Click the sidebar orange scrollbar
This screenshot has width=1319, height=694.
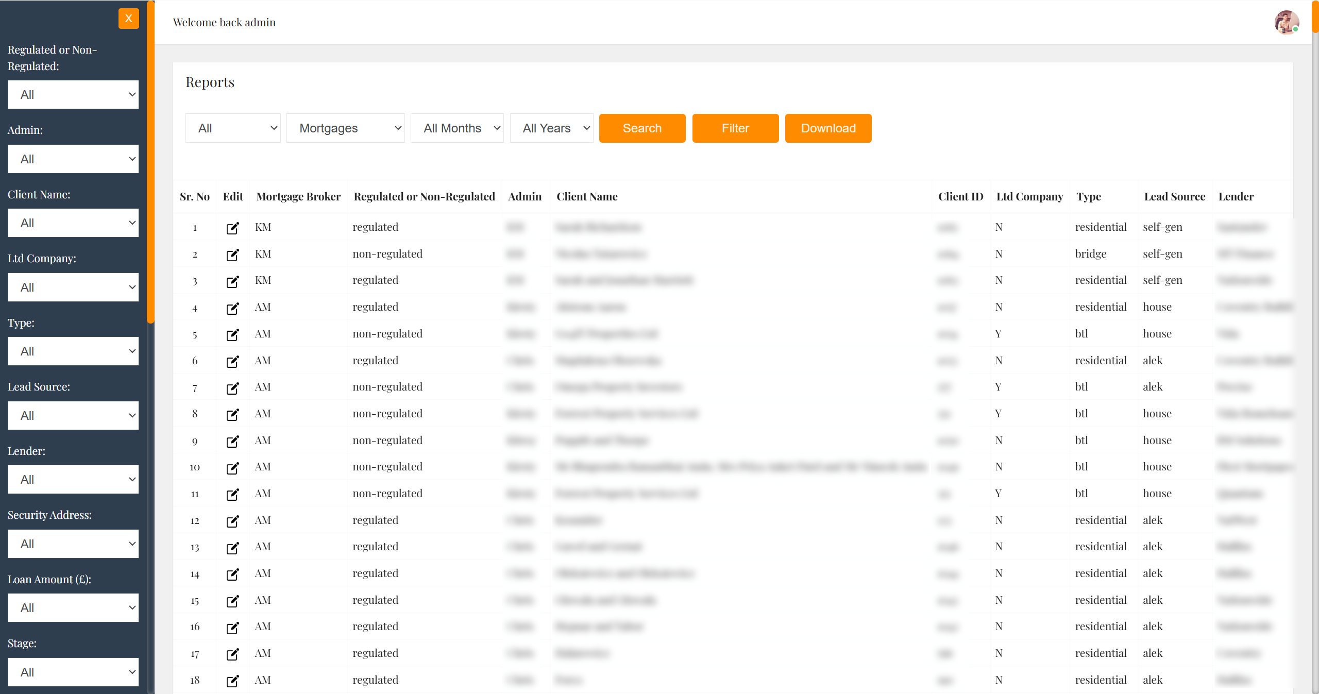pyautogui.click(x=150, y=162)
